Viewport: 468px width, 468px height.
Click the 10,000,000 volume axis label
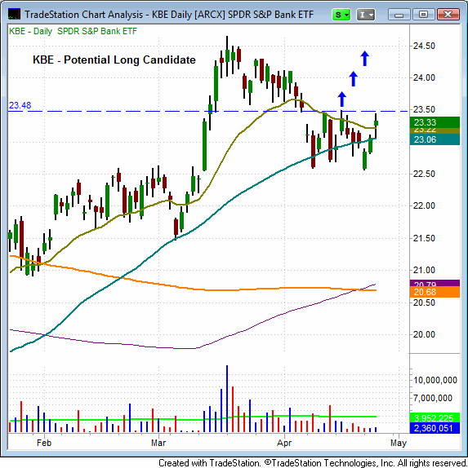click(435, 380)
